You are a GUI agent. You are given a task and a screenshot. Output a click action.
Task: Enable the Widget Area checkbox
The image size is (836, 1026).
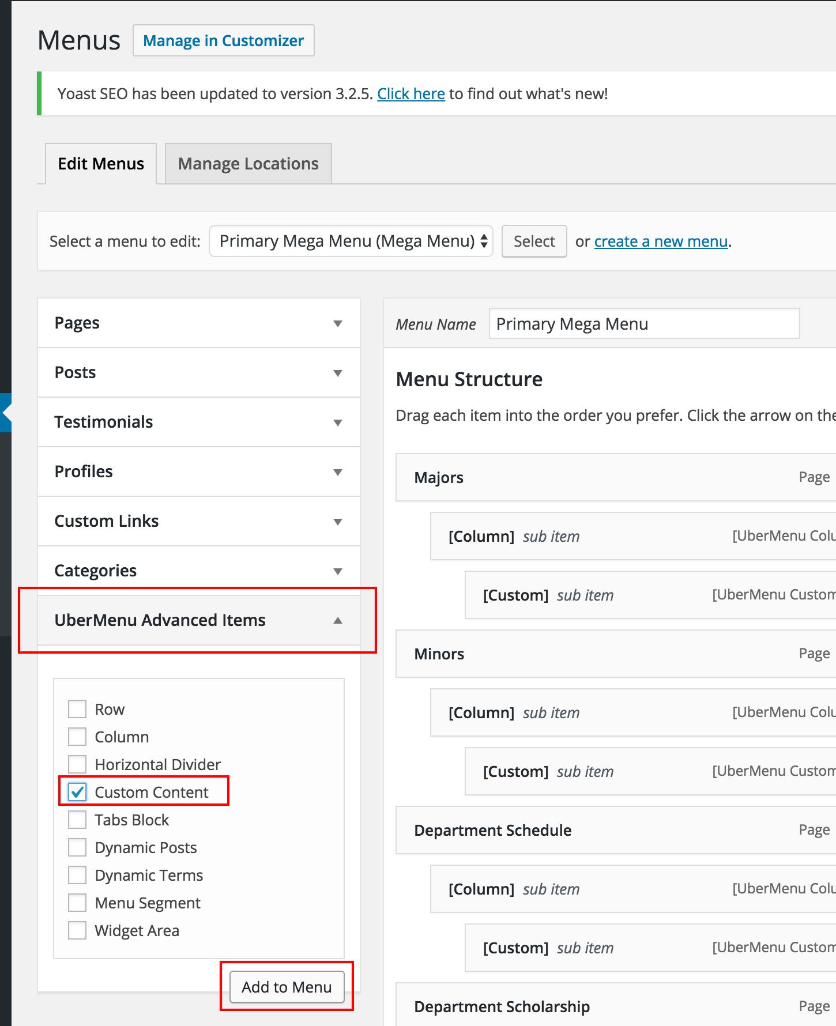coord(77,930)
